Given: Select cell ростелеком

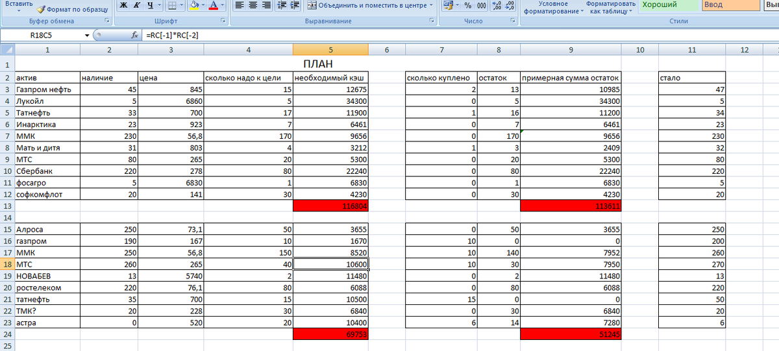Looking at the screenshot, I should pyautogui.click(x=47, y=287).
